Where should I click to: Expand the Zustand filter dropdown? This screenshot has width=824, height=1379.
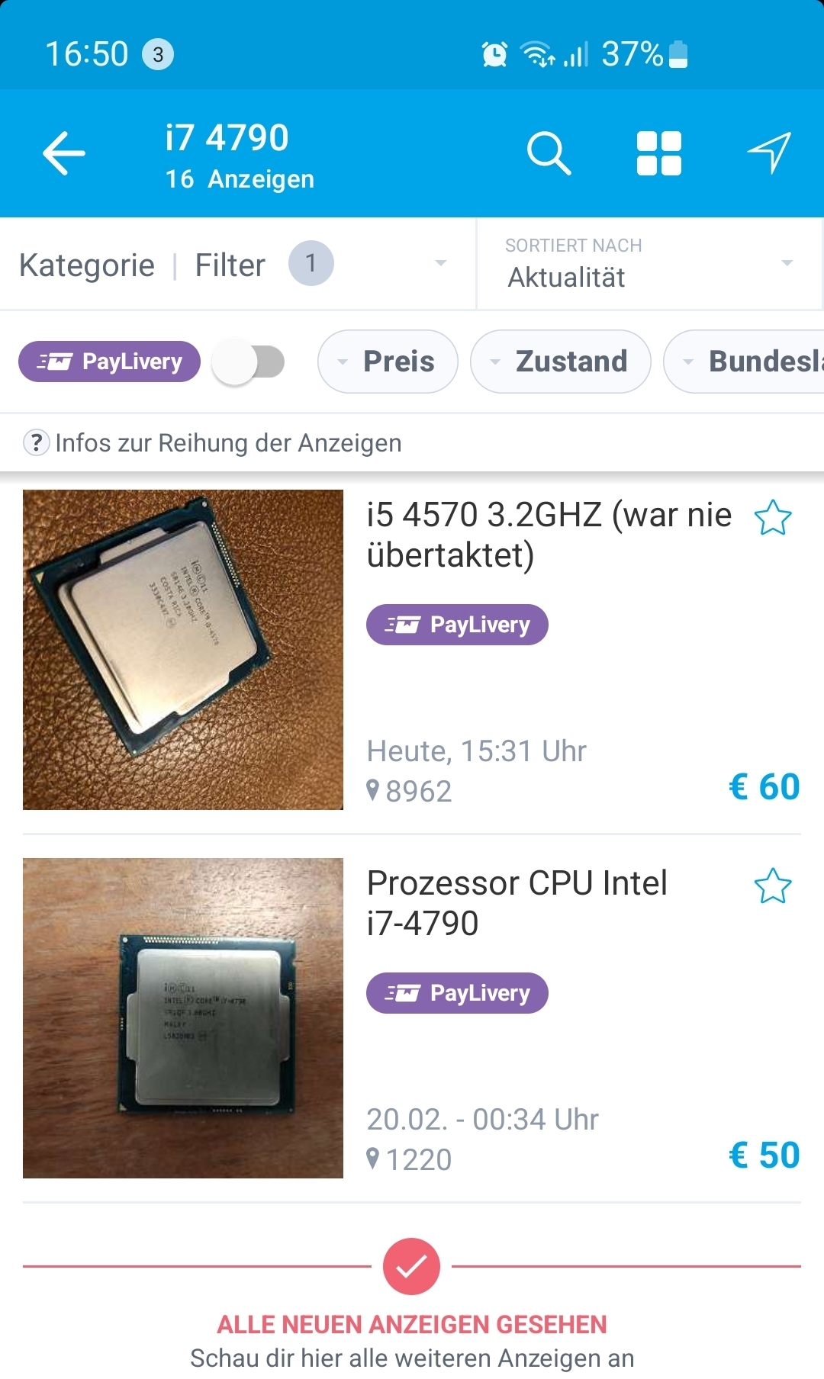[x=561, y=362]
